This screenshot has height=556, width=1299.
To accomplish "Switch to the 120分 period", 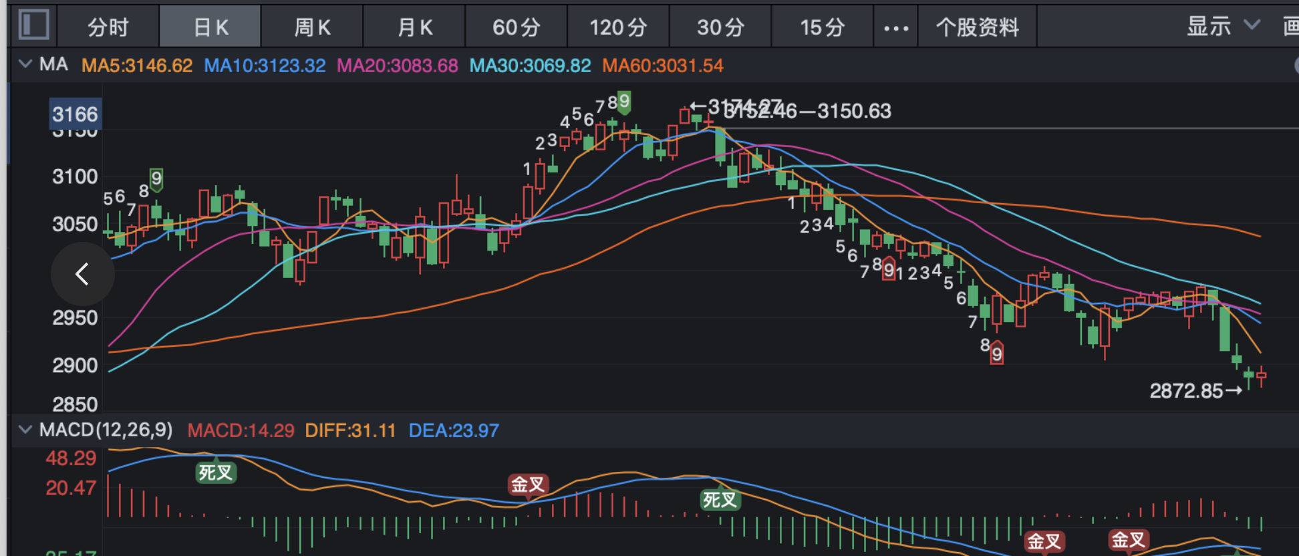I will click(x=619, y=27).
